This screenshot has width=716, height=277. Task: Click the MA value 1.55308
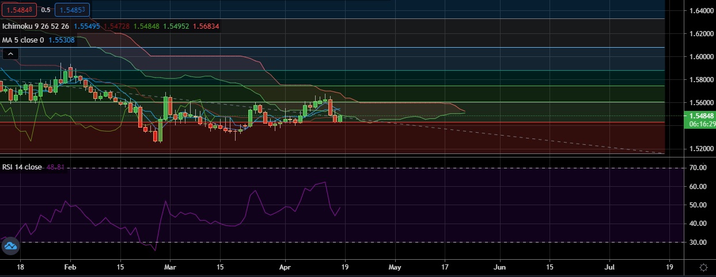[61, 40]
